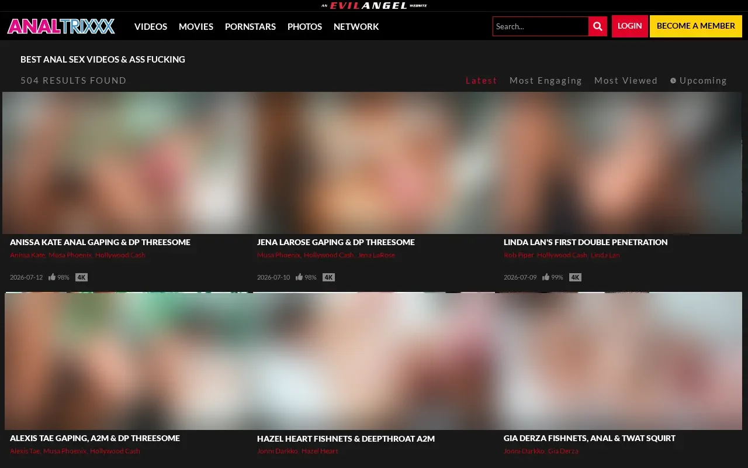748x468 pixels.
Task: Click the 2026-07-09 date text
Action: click(520, 277)
